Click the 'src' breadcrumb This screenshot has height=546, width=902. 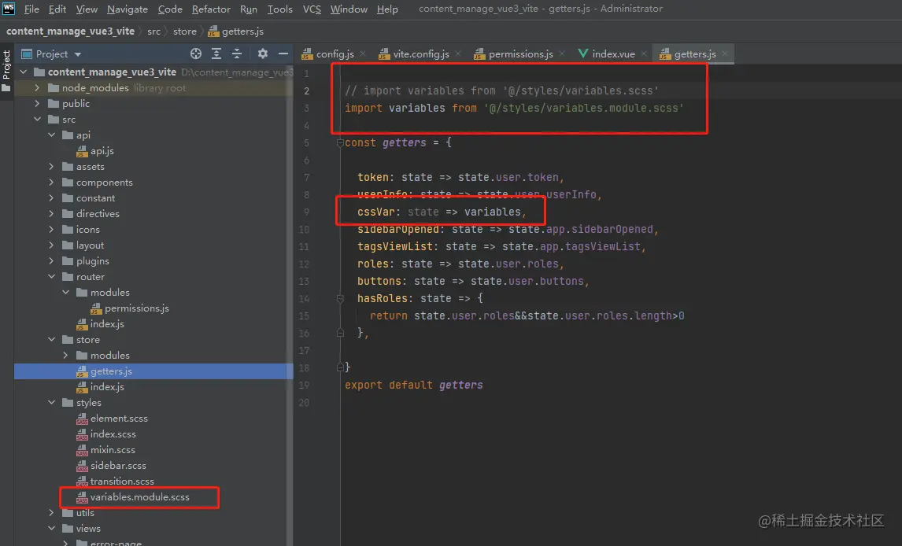click(x=153, y=31)
